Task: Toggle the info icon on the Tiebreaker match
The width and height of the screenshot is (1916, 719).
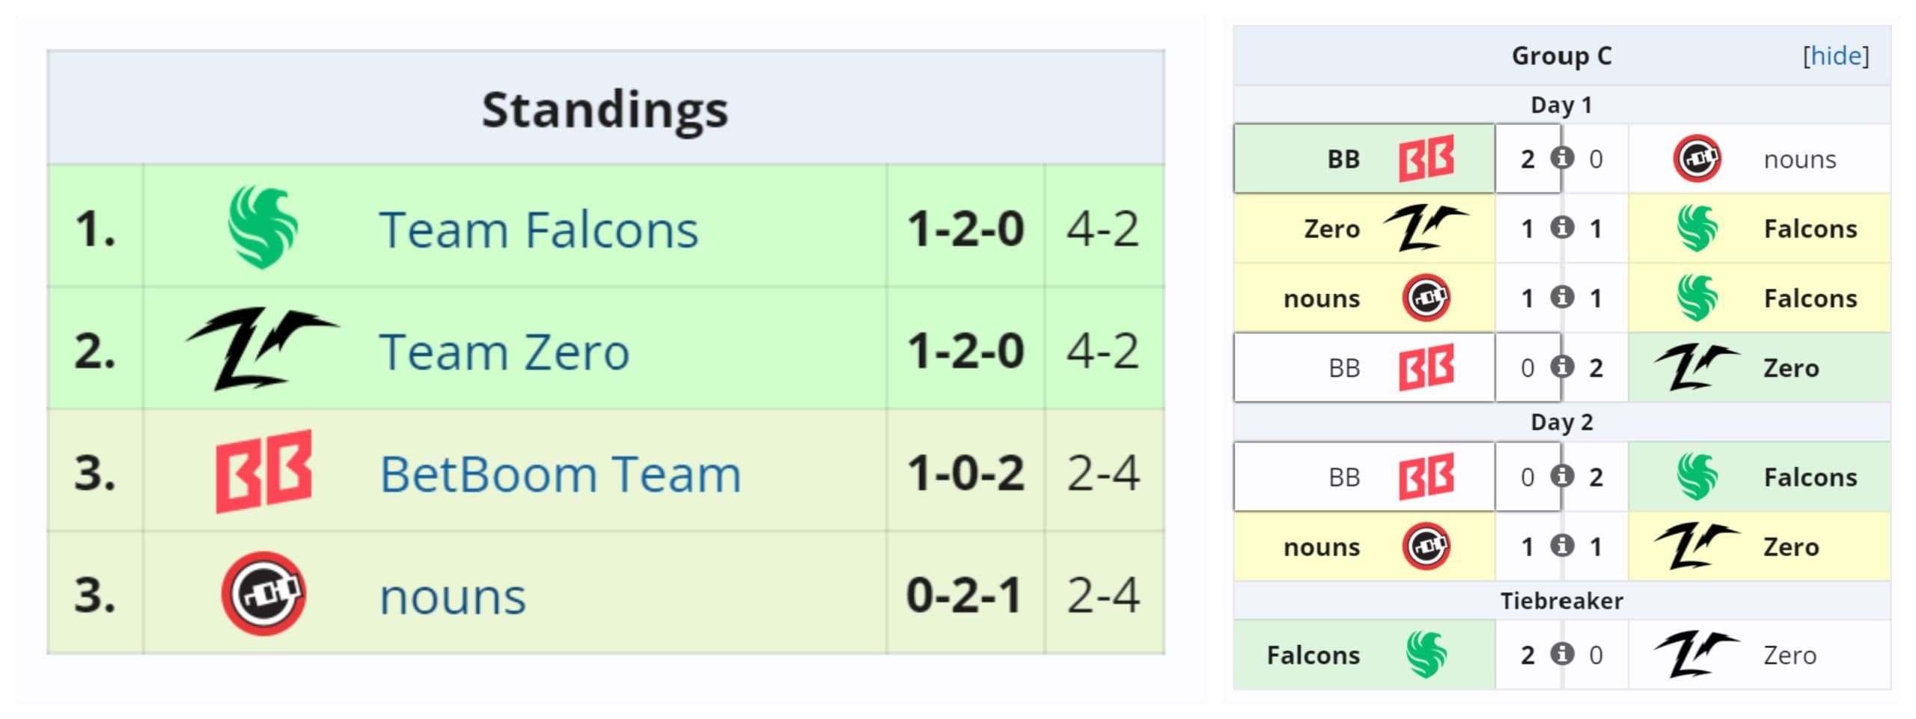Action: 1562,655
